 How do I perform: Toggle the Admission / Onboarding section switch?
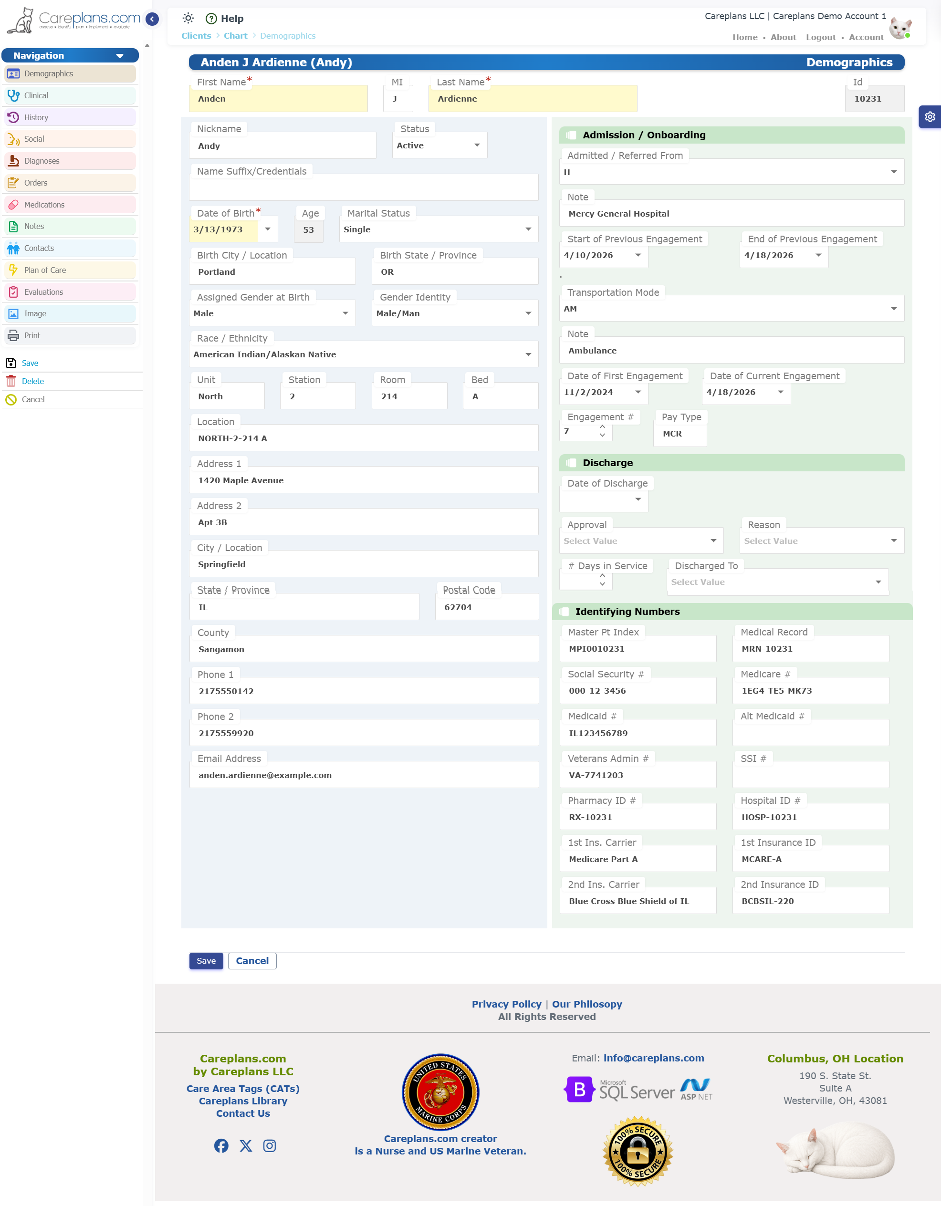pos(572,135)
